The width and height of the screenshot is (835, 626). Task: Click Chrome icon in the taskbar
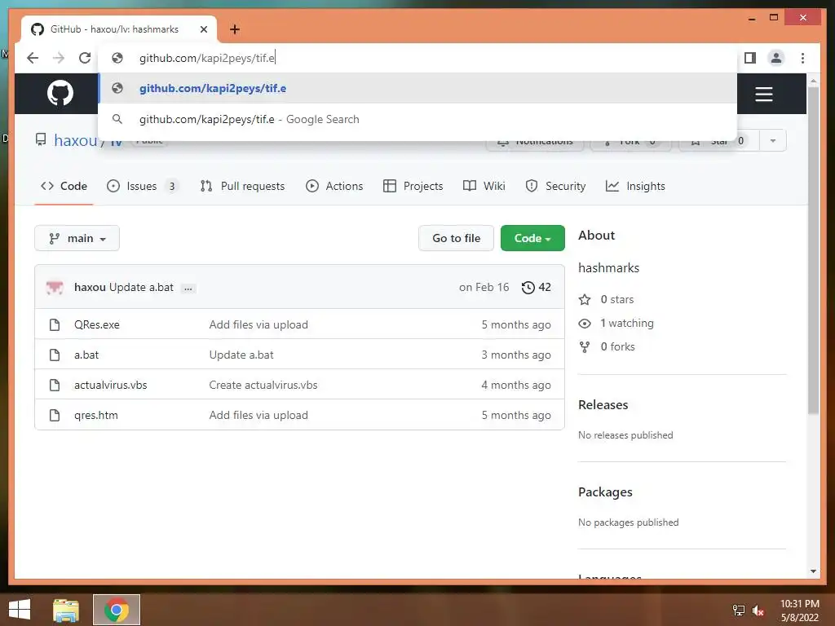pyautogui.click(x=117, y=610)
